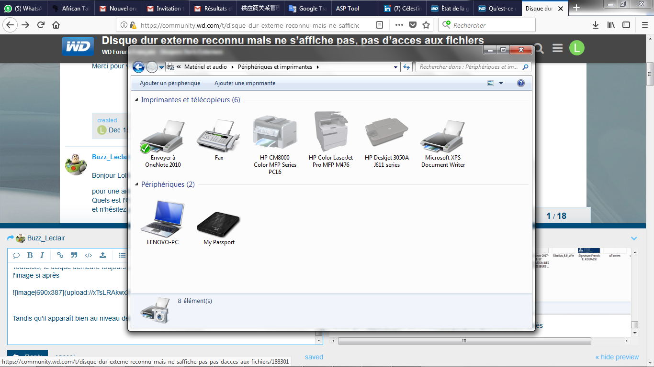Open the Firefox library icon
The height and width of the screenshot is (367, 654).
coord(611,25)
